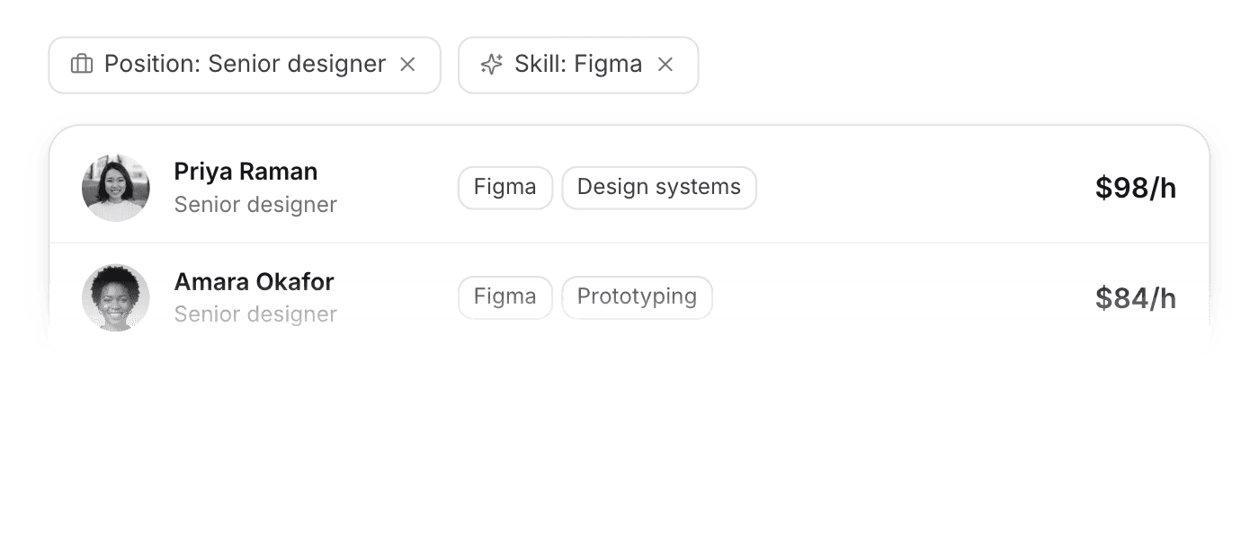Remove the Skill: Figma filter
The height and width of the screenshot is (539, 1259).
[665, 65]
